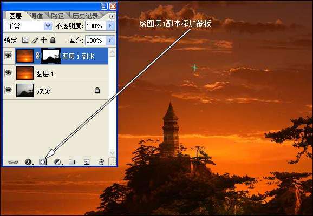Toggle lock all padlock icon
This screenshot has height=216, width=313.
click(53, 40)
